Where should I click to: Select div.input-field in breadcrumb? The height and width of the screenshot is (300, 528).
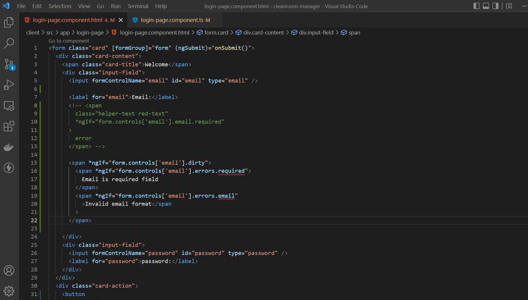coord(316,33)
